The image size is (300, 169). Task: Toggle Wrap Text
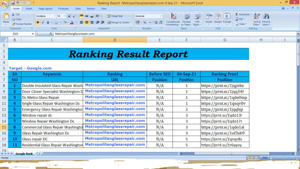[115, 16]
